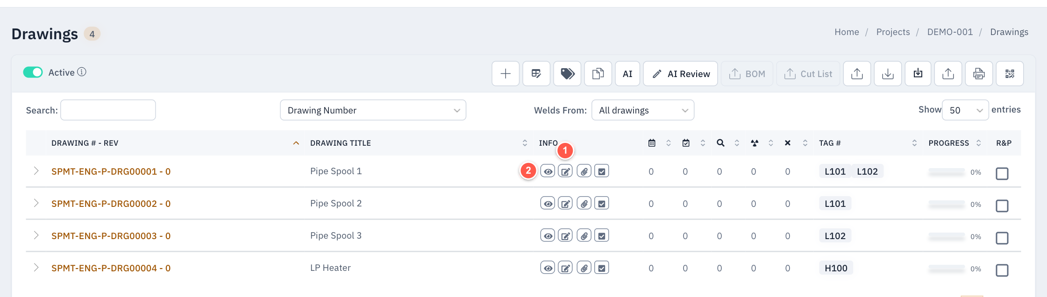Click check icon in LP Heater row

click(602, 268)
